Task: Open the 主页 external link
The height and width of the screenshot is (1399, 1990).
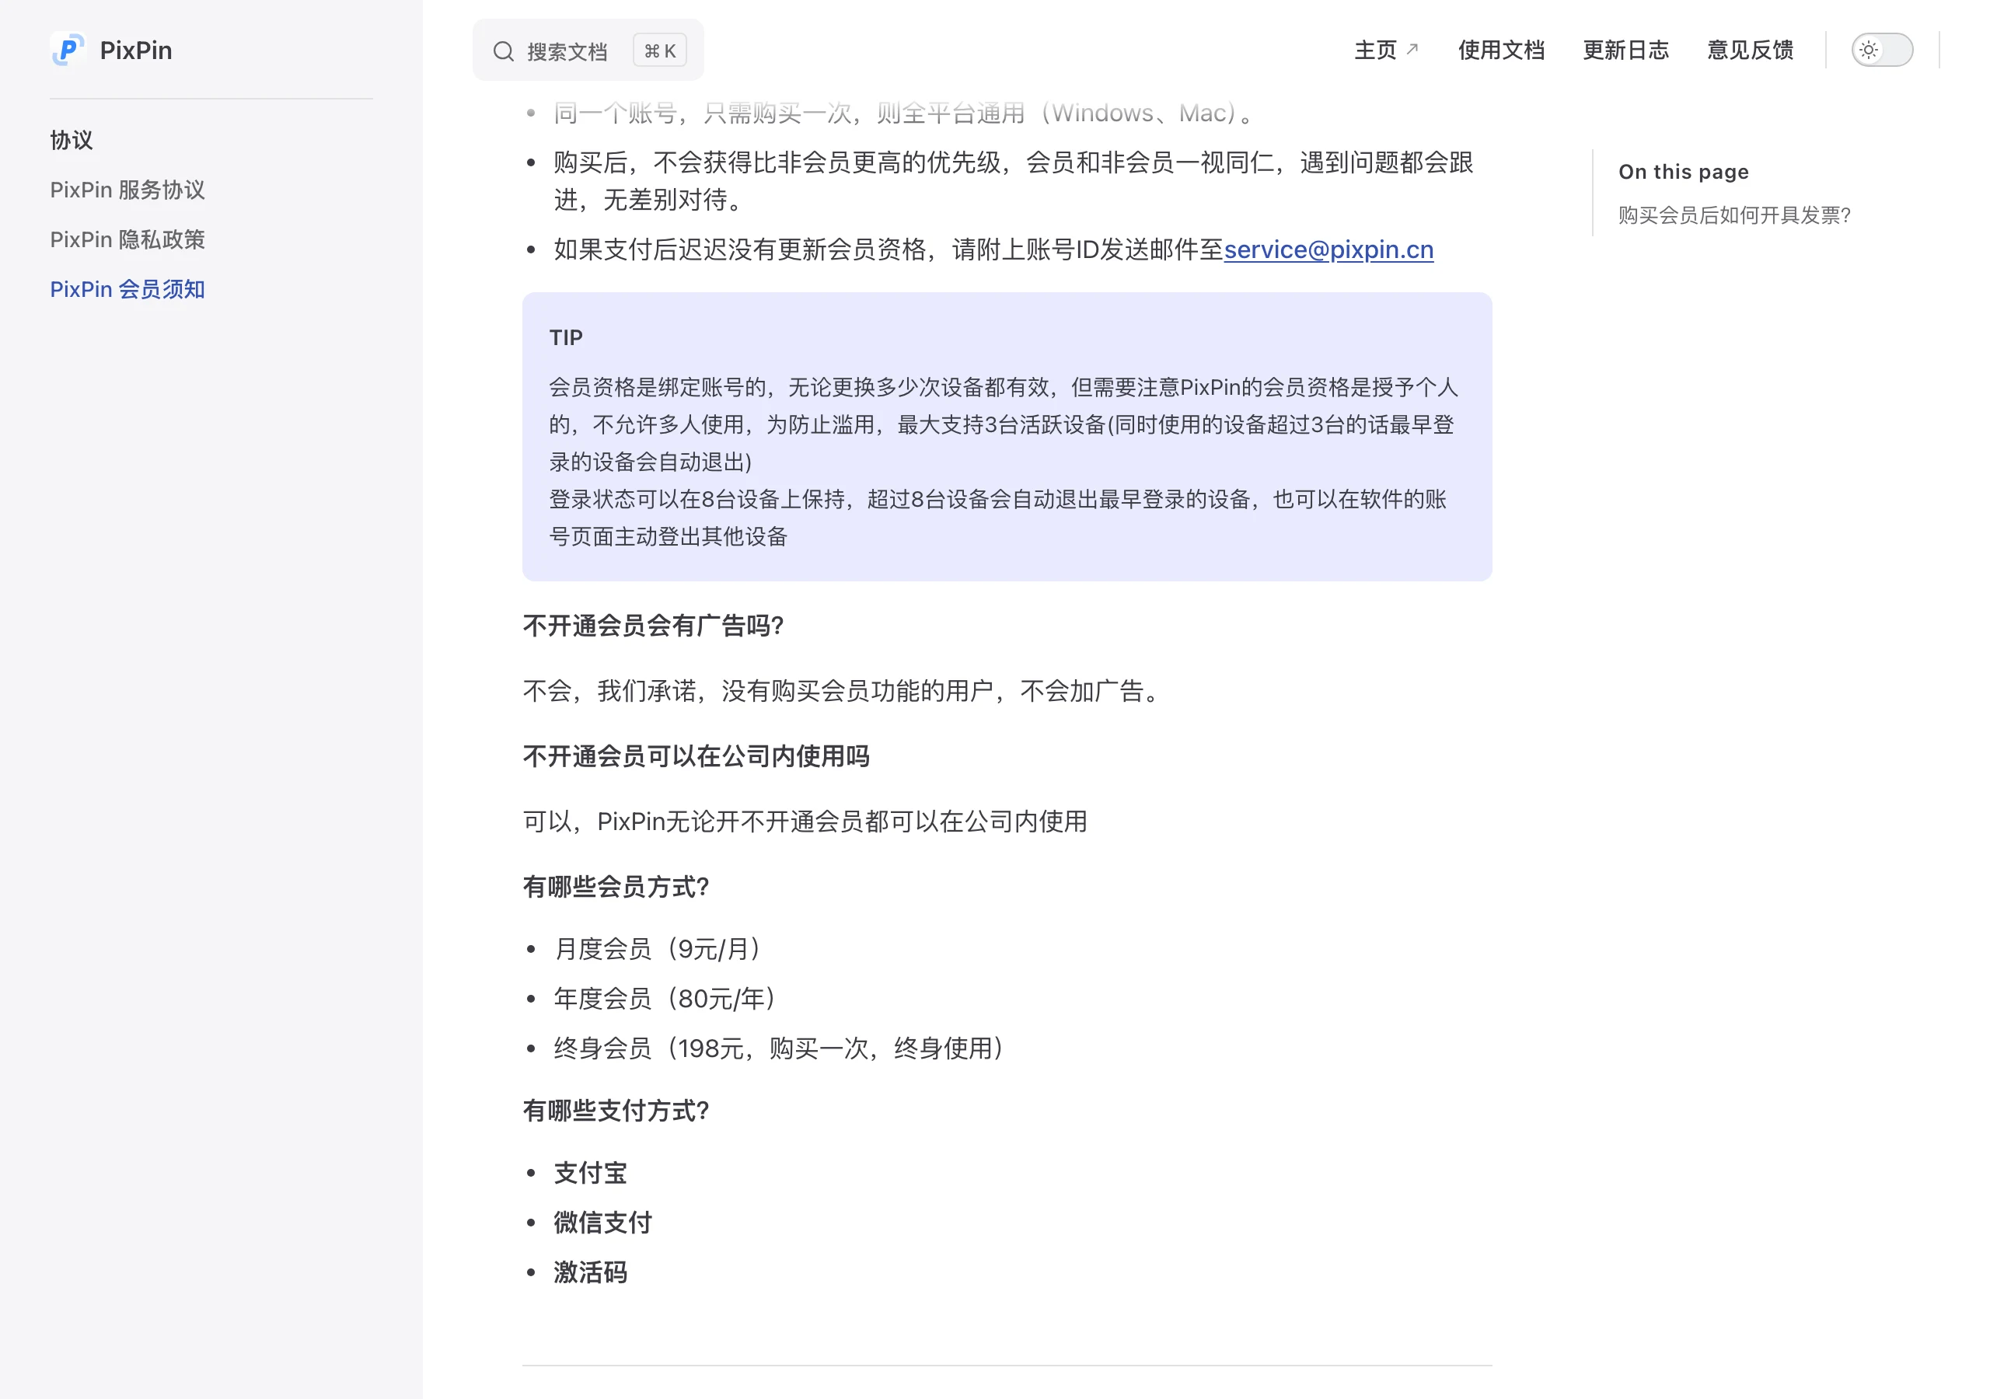Action: pyautogui.click(x=1386, y=50)
